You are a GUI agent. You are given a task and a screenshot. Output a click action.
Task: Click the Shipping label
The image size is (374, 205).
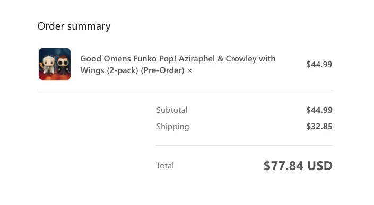point(173,127)
